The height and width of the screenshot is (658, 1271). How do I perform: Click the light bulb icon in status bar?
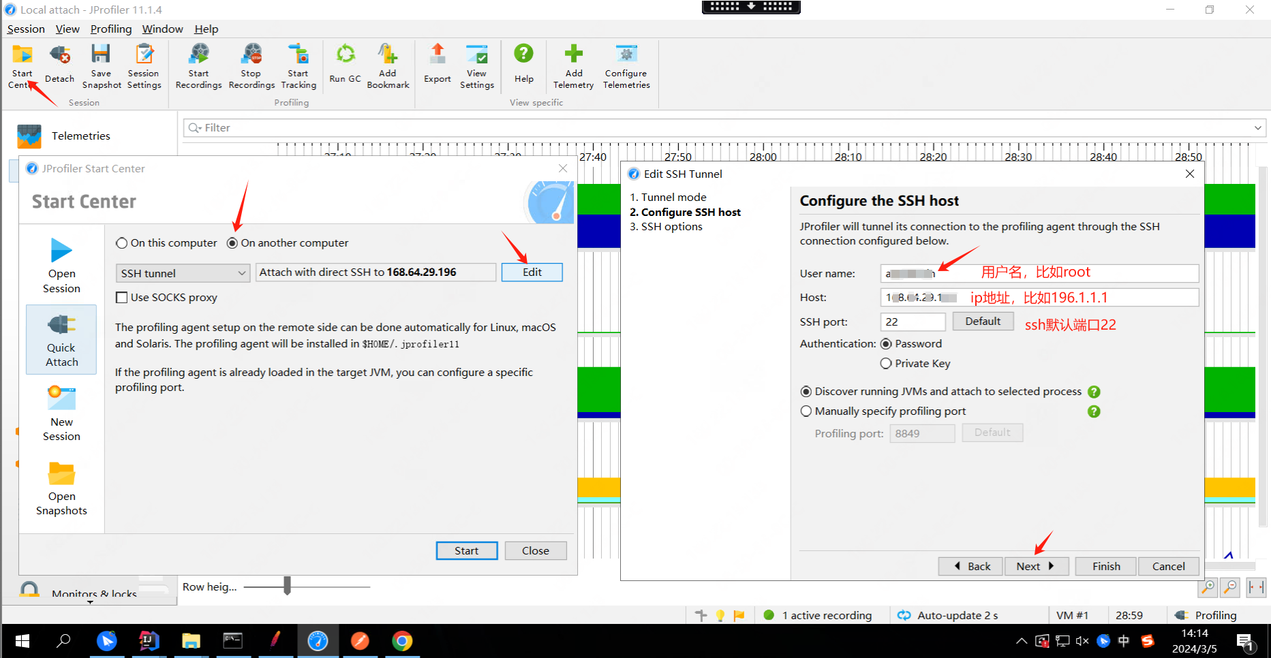point(720,615)
